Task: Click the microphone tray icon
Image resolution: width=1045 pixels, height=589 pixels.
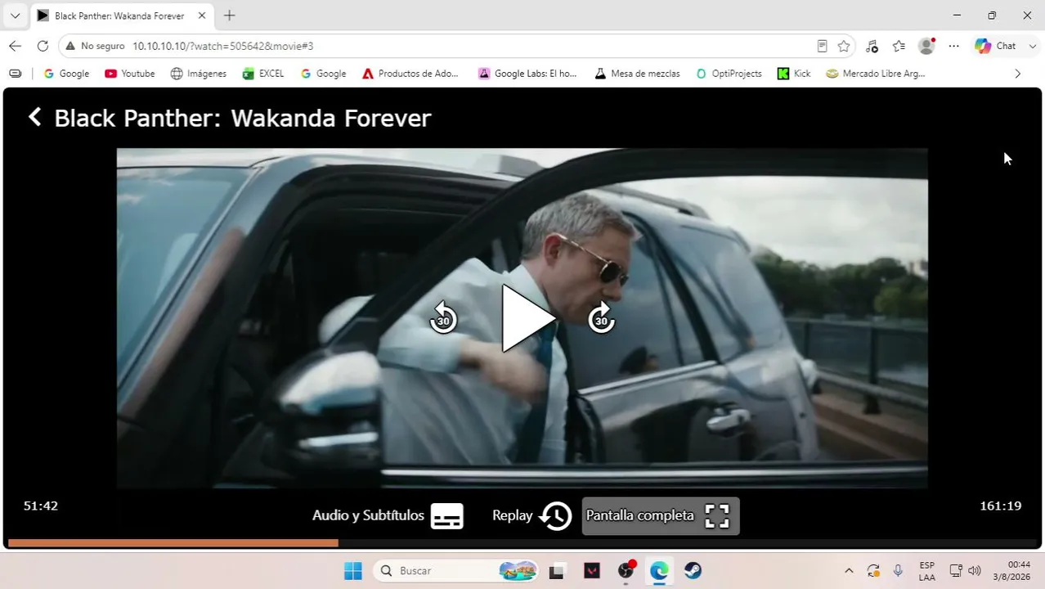Action: tap(898, 570)
